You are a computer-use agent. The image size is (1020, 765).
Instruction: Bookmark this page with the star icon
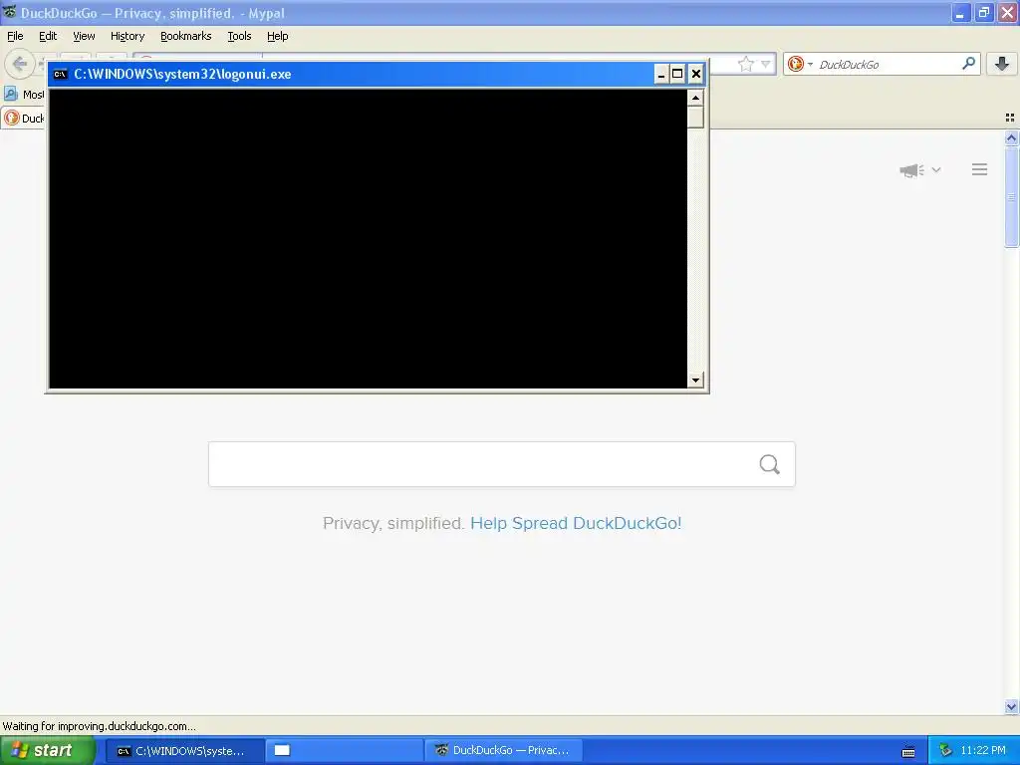pyautogui.click(x=745, y=64)
